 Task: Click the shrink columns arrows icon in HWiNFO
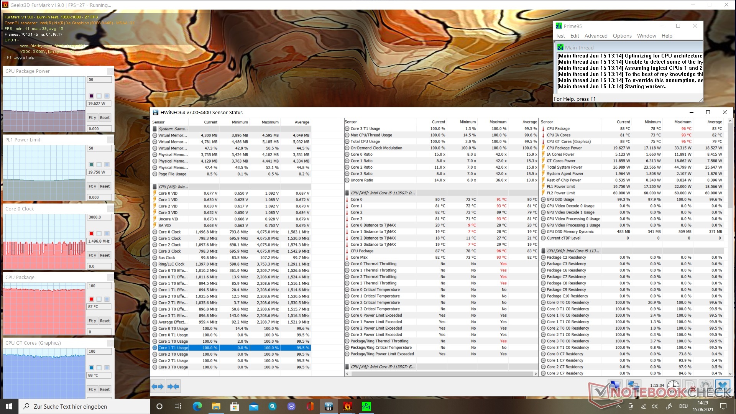pos(173,386)
